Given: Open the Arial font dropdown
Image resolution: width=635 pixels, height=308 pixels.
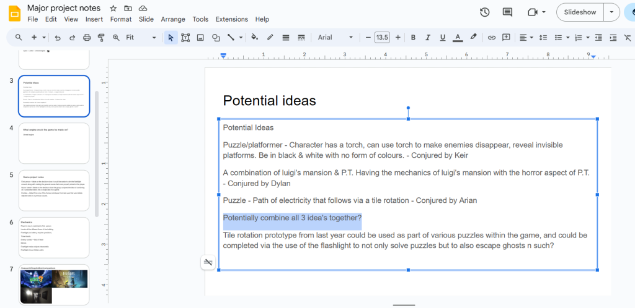Looking at the screenshot, I should coord(335,38).
